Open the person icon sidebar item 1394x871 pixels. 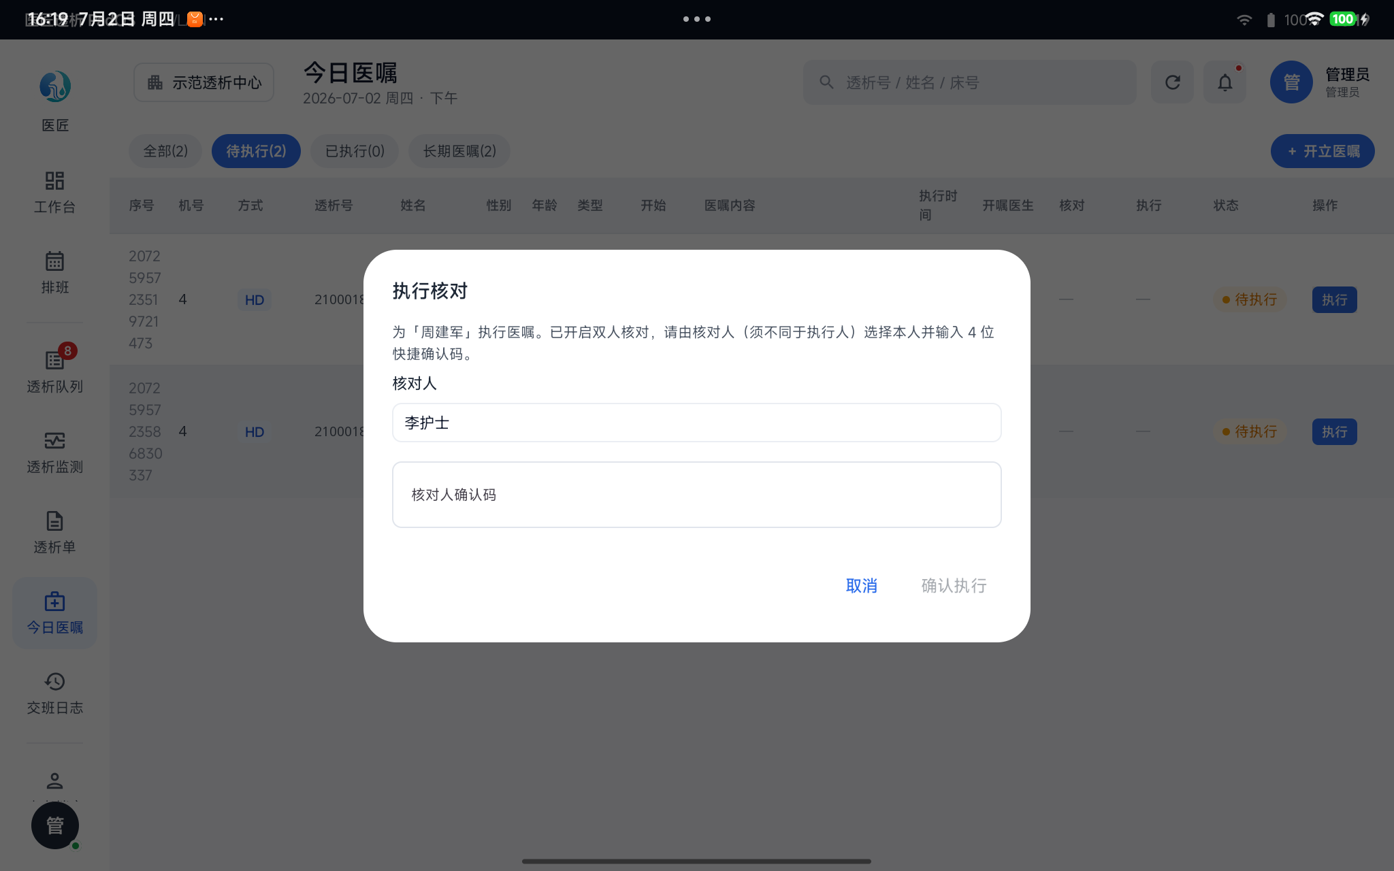click(55, 780)
